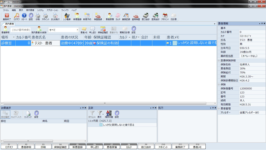Select the 院内患者 tab
The height and width of the screenshot is (150, 266).
click(x=9, y=24)
